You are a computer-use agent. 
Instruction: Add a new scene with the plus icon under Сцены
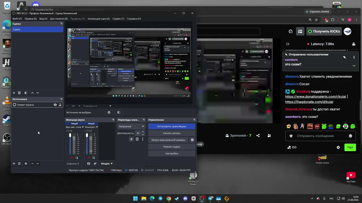pos(14,93)
